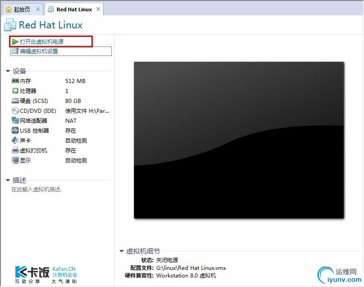
Task: Click the 处理器 device label
Action: point(28,91)
